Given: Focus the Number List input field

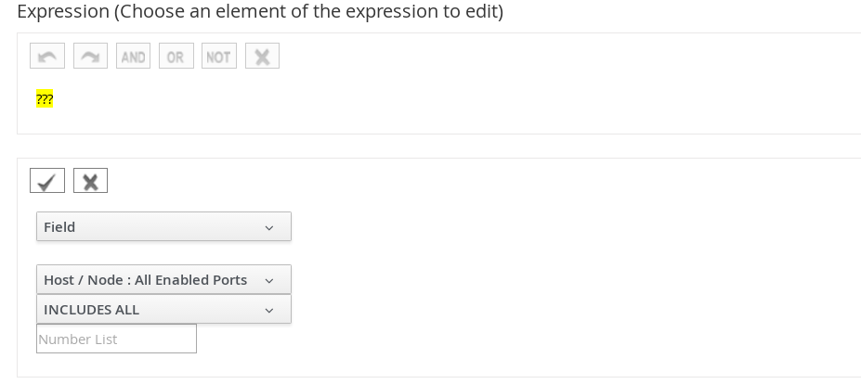Looking at the screenshot, I should point(116,339).
